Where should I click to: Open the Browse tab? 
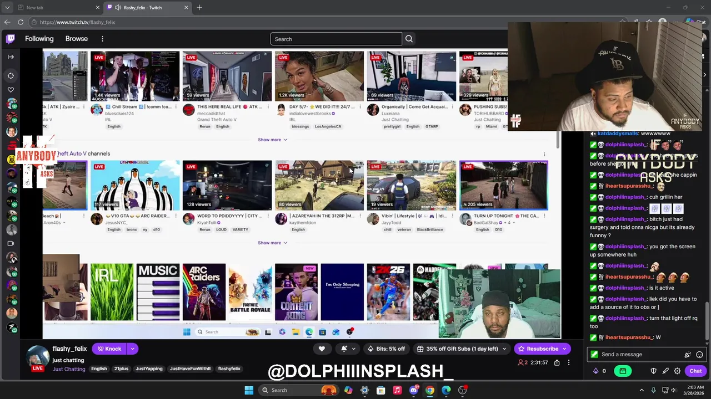click(77, 39)
